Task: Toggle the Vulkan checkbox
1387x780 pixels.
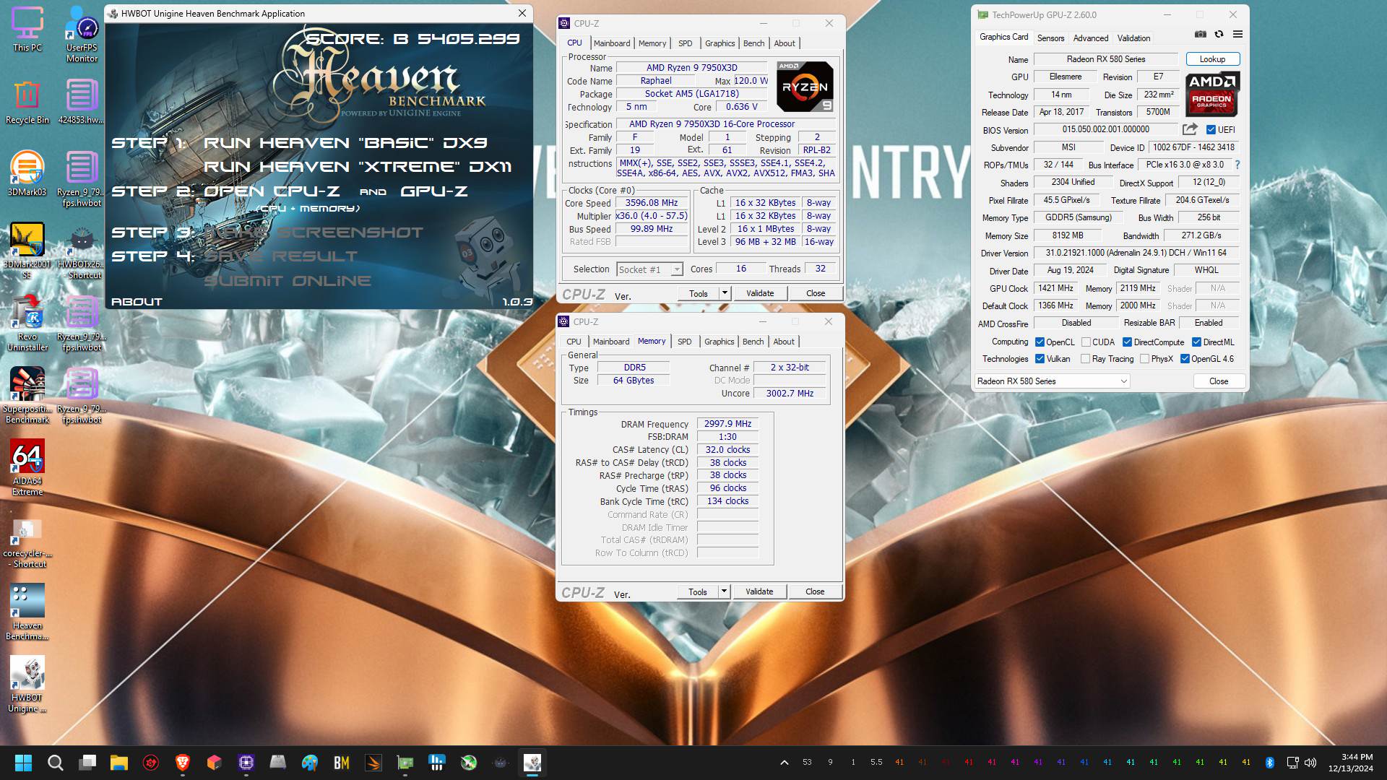Action: (x=1040, y=359)
